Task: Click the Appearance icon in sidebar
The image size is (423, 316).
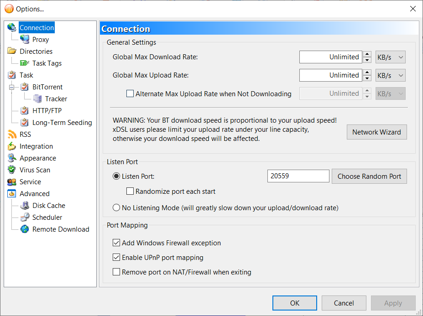Action: pos(12,158)
